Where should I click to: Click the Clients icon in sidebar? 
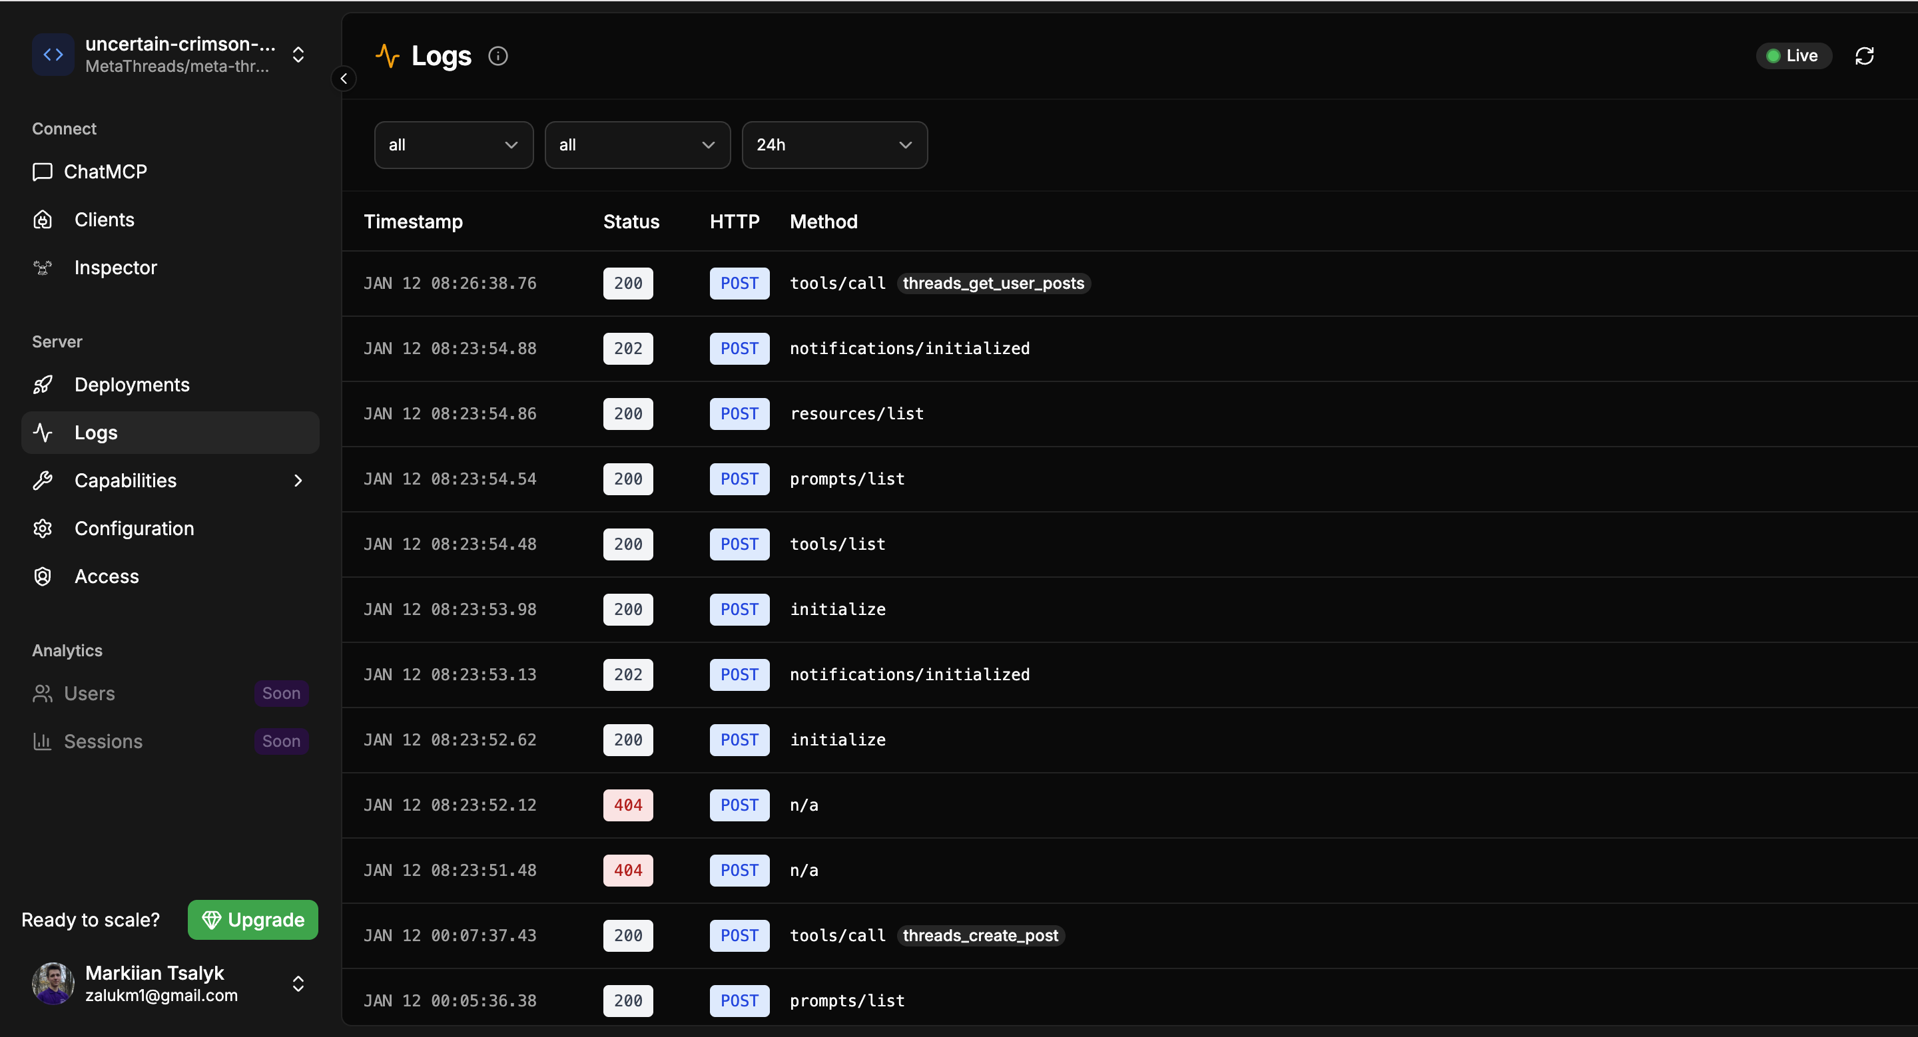point(43,220)
